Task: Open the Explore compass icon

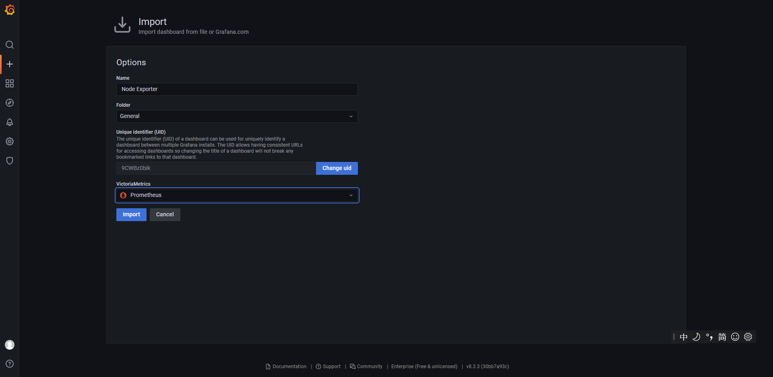Action: [10, 103]
